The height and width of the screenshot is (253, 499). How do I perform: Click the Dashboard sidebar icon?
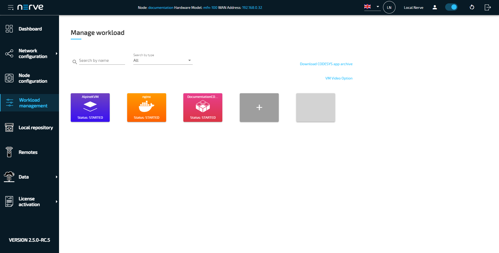coord(9,29)
